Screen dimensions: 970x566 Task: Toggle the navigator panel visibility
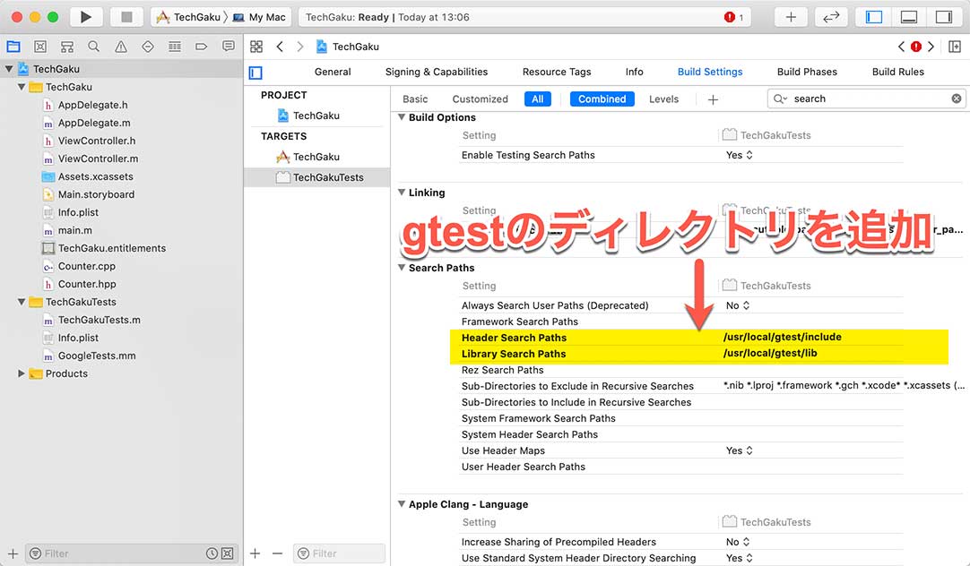[873, 17]
